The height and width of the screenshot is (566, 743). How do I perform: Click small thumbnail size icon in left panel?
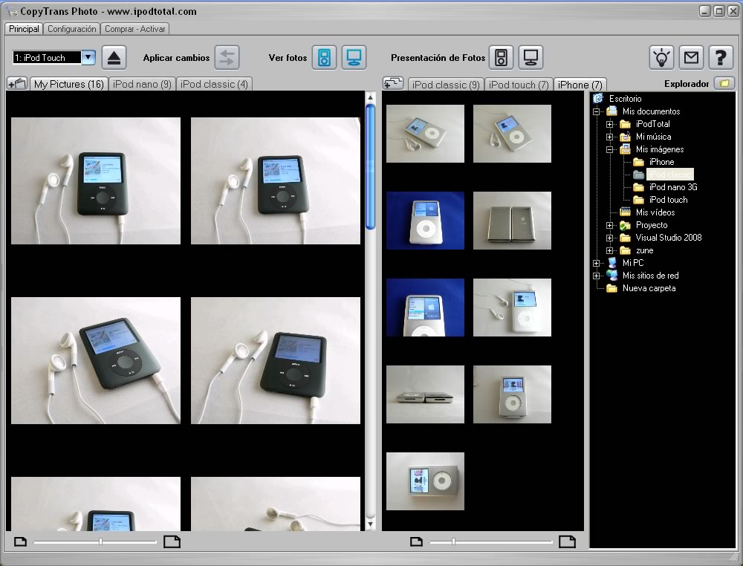coord(20,541)
